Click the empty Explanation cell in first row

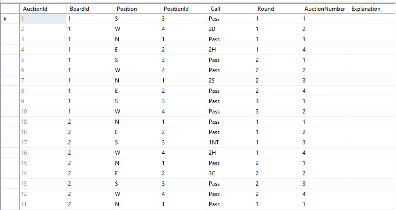click(372, 19)
